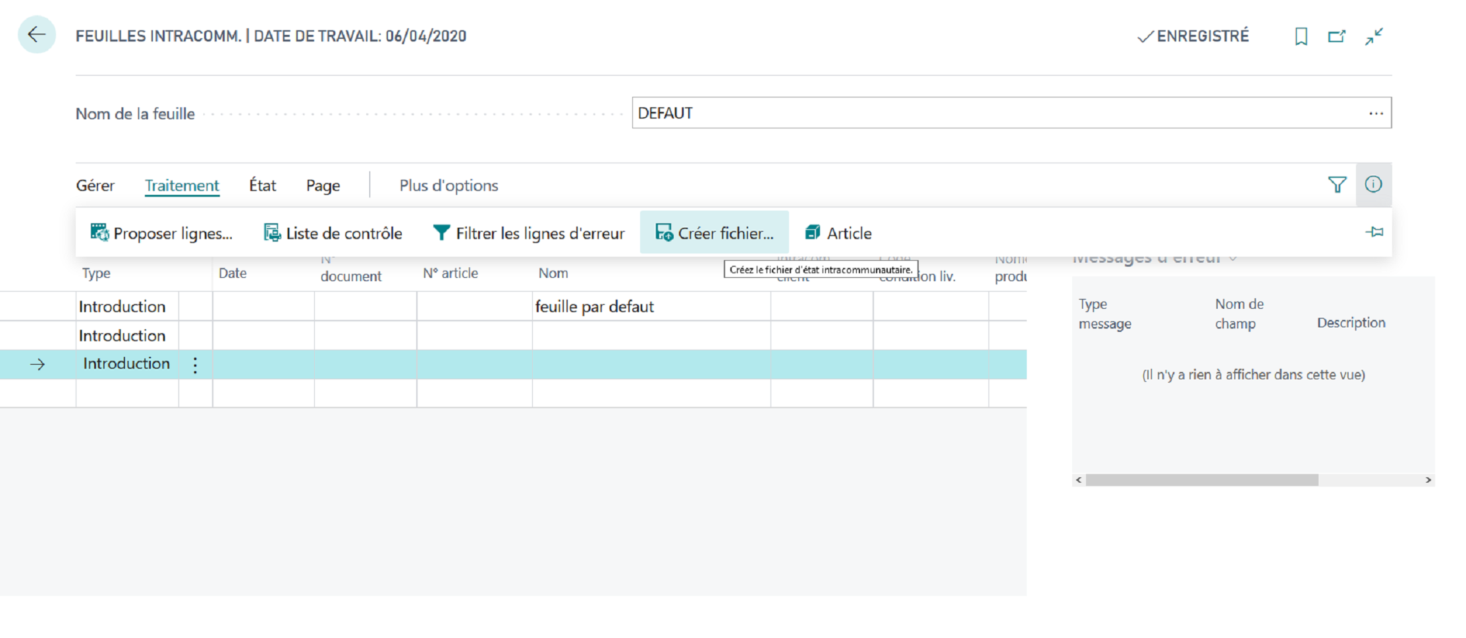The image size is (1466, 638).
Task: Collapse the page with the shrink arrows icon
Action: point(1374,36)
